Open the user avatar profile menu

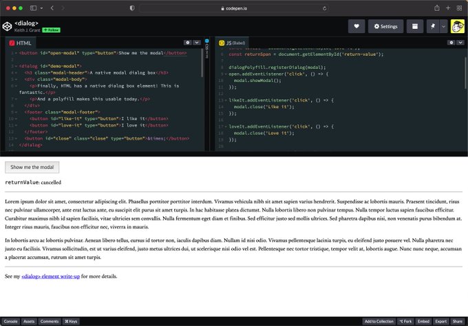point(457,26)
